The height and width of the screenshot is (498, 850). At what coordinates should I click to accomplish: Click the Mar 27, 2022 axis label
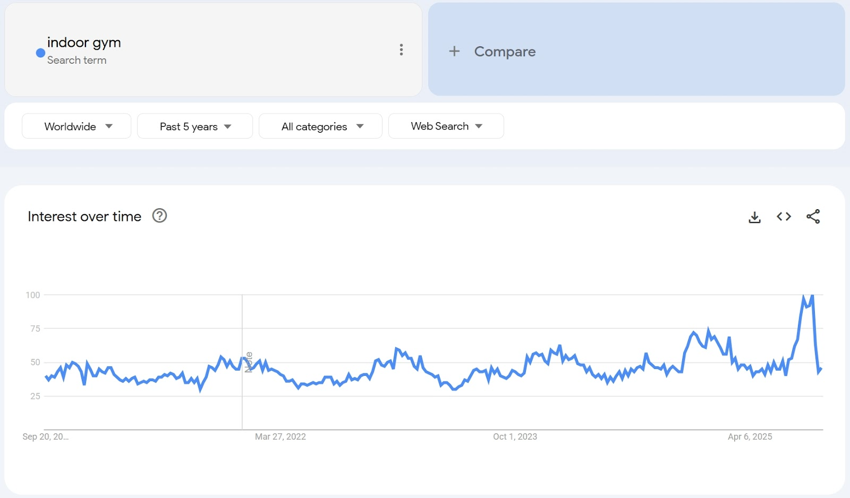click(280, 436)
